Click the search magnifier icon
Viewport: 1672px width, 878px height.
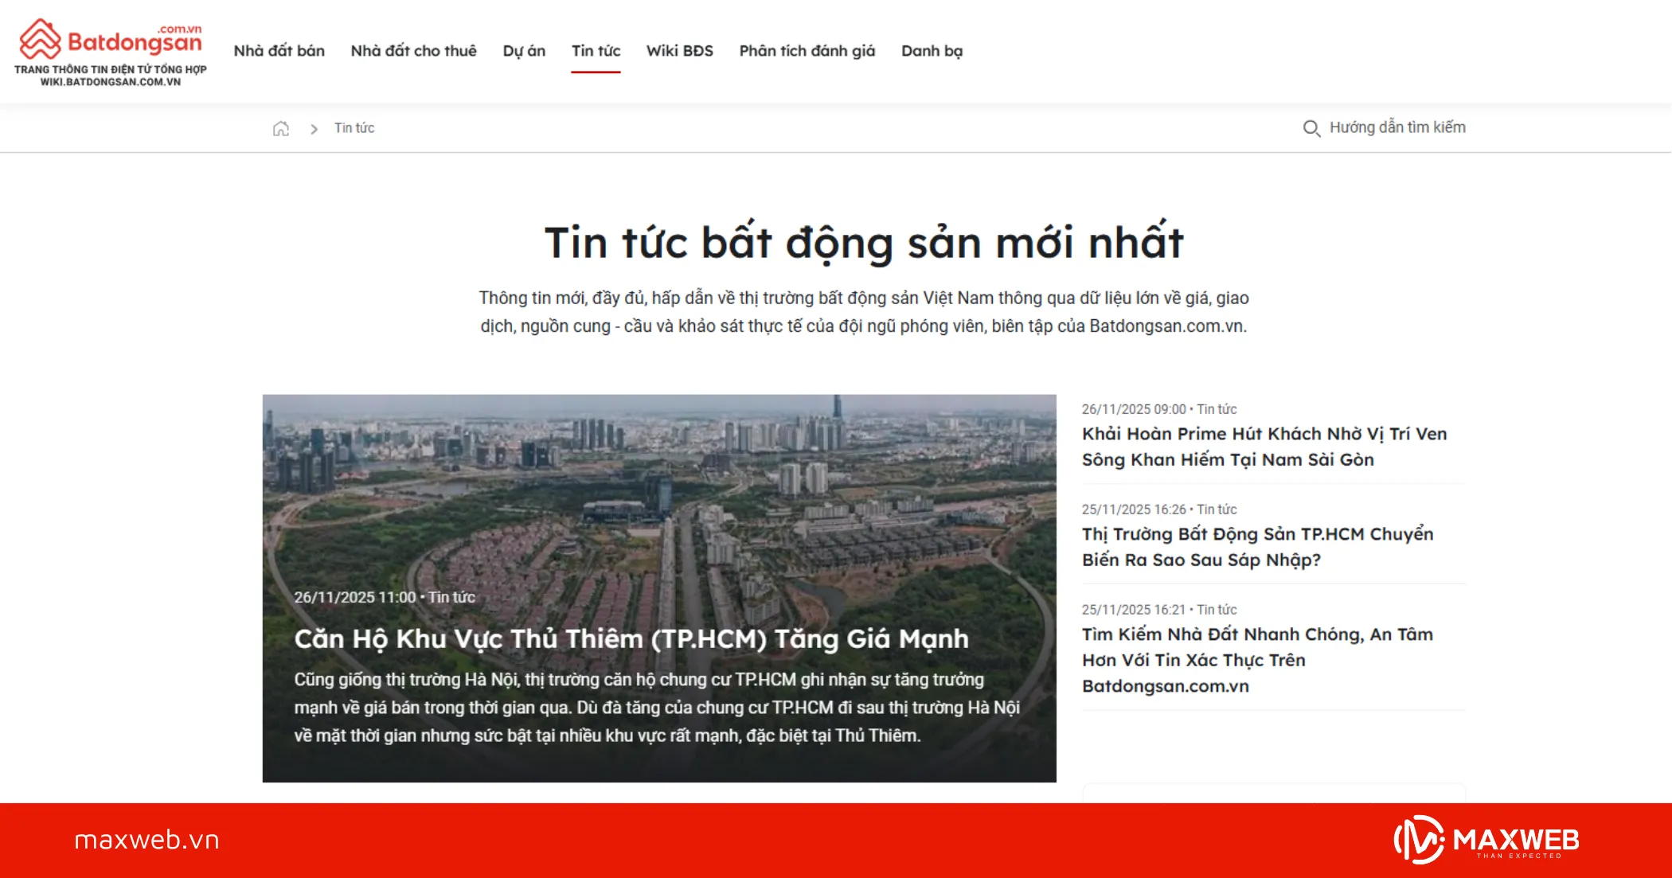click(1312, 128)
